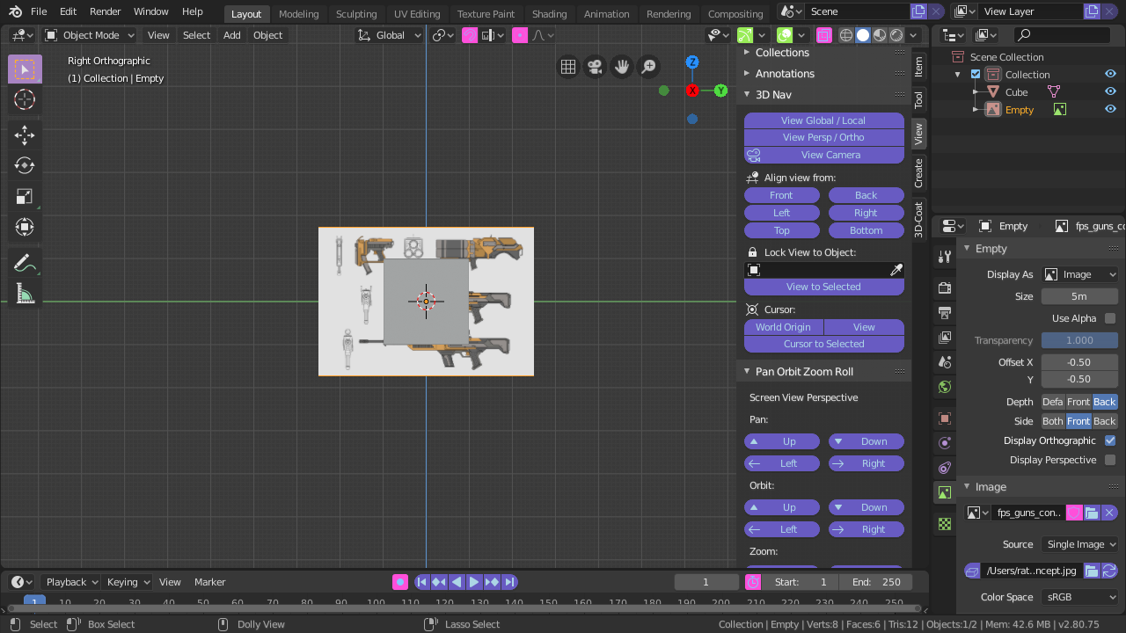The width and height of the screenshot is (1126, 633).
Task: Open World properties tab
Action: [945, 386]
